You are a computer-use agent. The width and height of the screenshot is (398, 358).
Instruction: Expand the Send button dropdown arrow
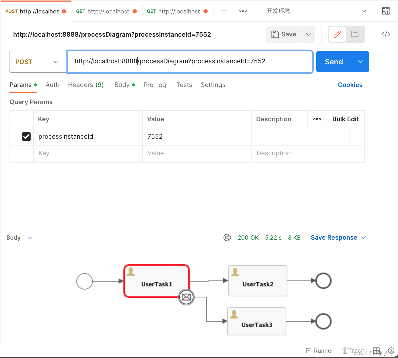click(x=361, y=62)
